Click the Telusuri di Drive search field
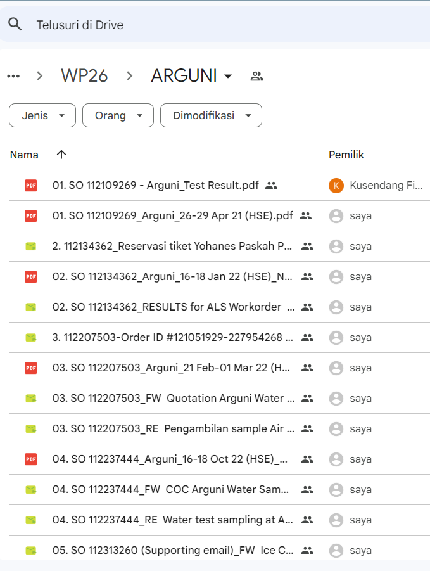Screen dimensions: 430x571 190,25
